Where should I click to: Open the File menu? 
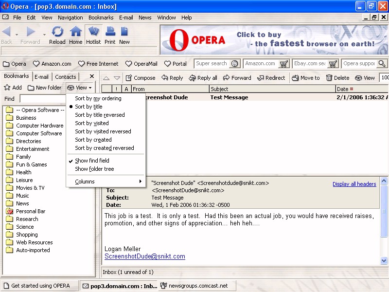(x=17, y=18)
